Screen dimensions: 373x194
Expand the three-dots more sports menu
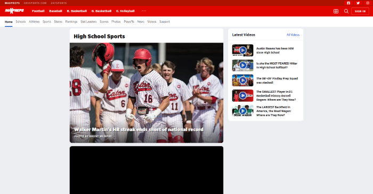(x=144, y=11)
